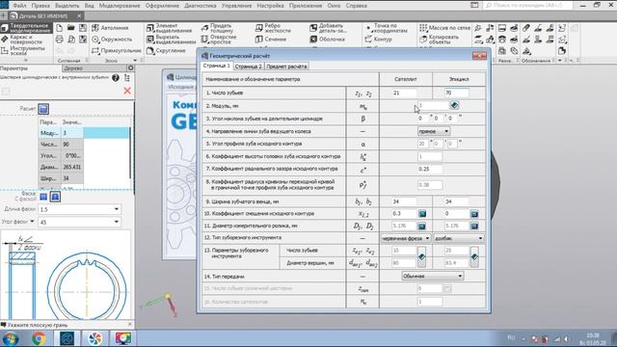This screenshot has height=347, width=617.
Task: Open the Тип передачи dropdown showing Обычная
Action: pos(433,277)
